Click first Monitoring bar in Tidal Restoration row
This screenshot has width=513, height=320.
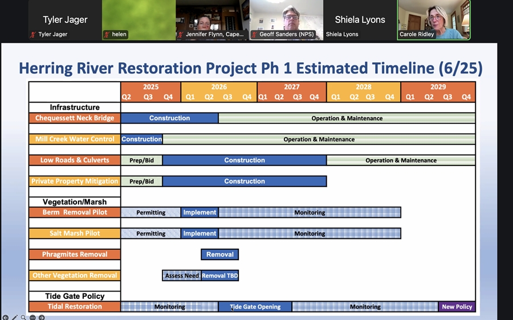click(169, 307)
